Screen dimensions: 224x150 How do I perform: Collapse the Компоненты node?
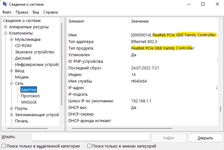(5, 33)
